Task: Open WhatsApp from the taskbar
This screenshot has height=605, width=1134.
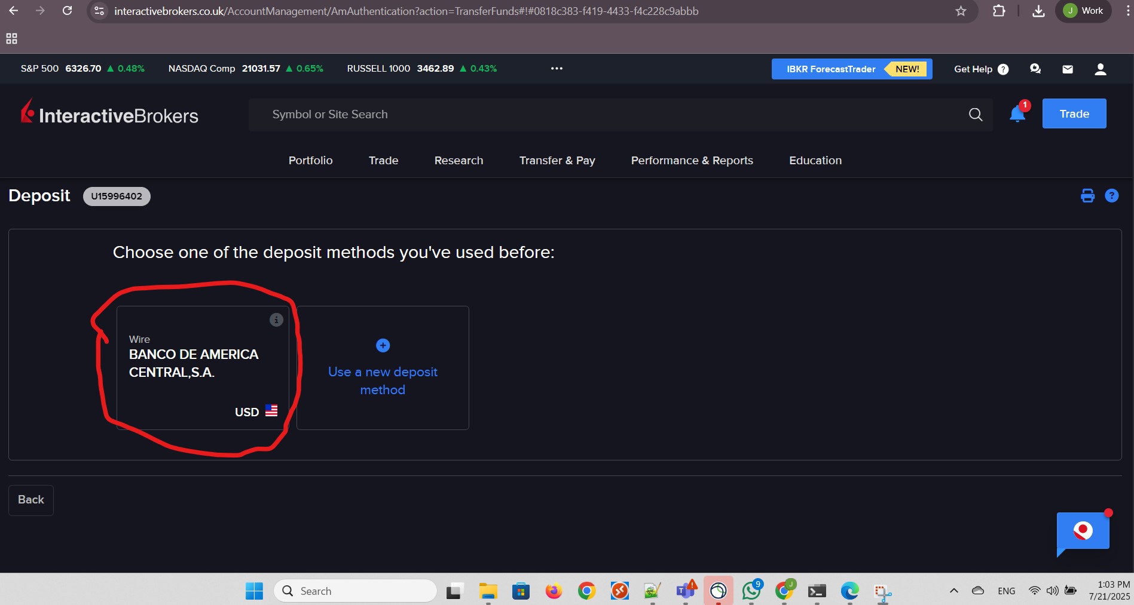Action: pyautogui.click(x=751, y=591)
